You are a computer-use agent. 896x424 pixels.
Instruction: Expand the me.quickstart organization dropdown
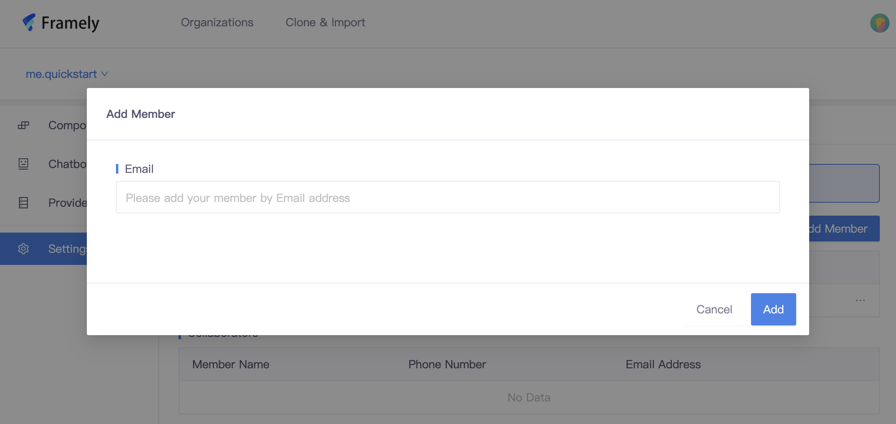(61, 74)
